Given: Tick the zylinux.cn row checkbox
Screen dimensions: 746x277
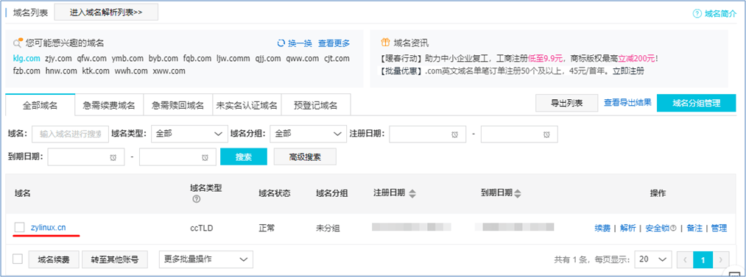Looking at the screenshot, I should (19, 228).
